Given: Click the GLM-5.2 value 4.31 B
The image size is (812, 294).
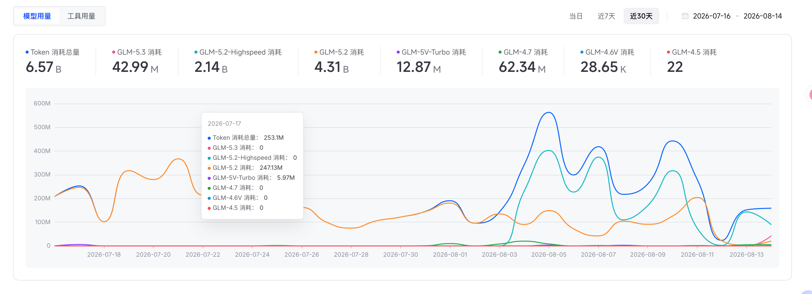Looking at the screenshot, I should pos(332,67).
